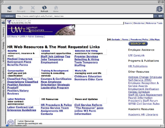Image resolution: width=165 pixels, height=128 pixels.
Task: Click the round seal icon in footer
Action: pos(11,122)
